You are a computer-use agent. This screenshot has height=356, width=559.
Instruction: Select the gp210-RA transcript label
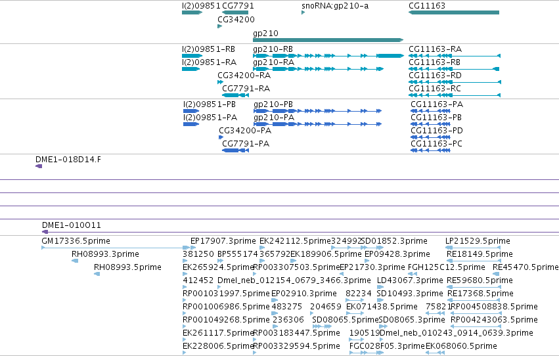[x=273, y=62]
